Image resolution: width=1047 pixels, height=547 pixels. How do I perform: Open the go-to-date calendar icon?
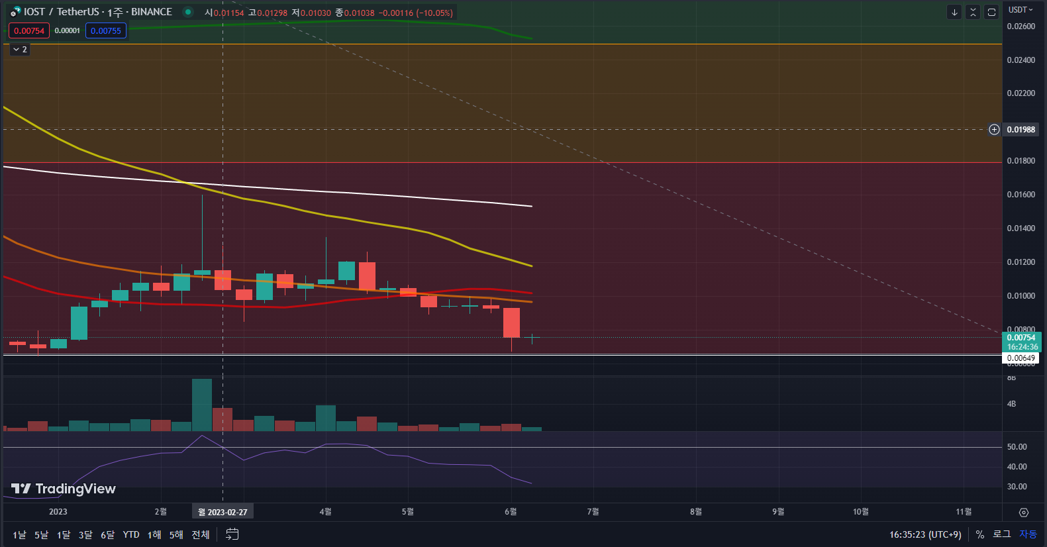point(232,534)
